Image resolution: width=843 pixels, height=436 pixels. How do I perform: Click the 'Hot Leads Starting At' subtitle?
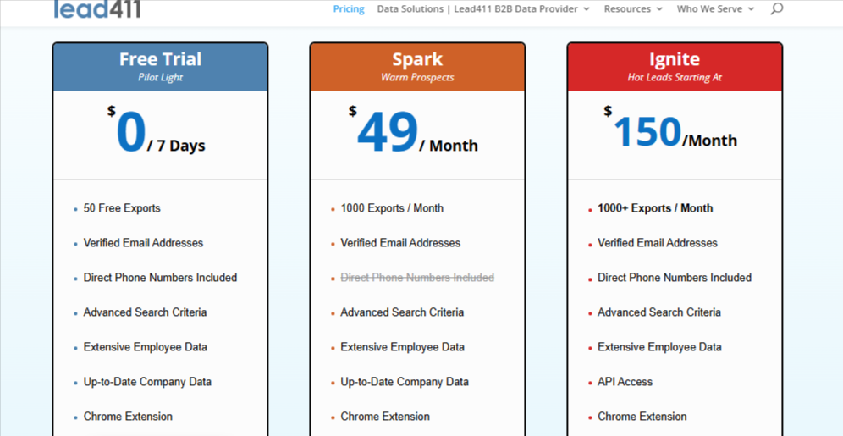coord(675,77)
